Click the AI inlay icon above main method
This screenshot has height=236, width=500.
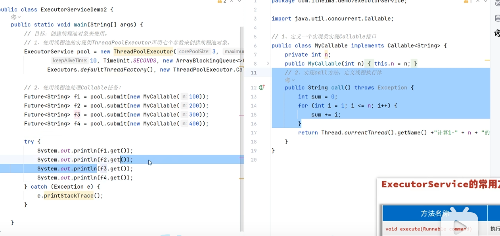[x=13, y=17]
